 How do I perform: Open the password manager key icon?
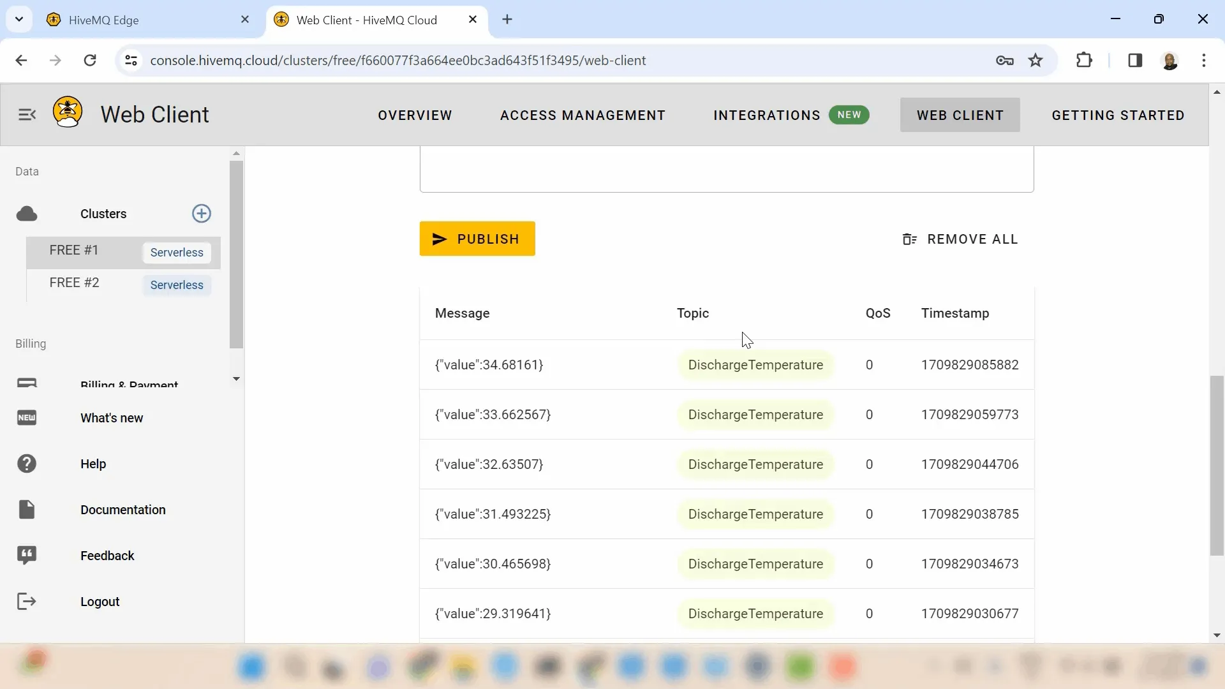(x=1005, y=61)
